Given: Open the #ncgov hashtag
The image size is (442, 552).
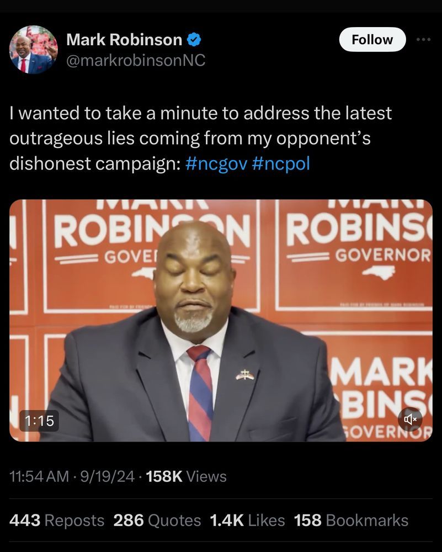Looking at the screenshot, I should point(216,164).
